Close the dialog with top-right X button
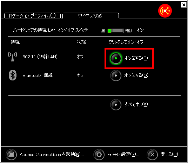 coord(183,5)
